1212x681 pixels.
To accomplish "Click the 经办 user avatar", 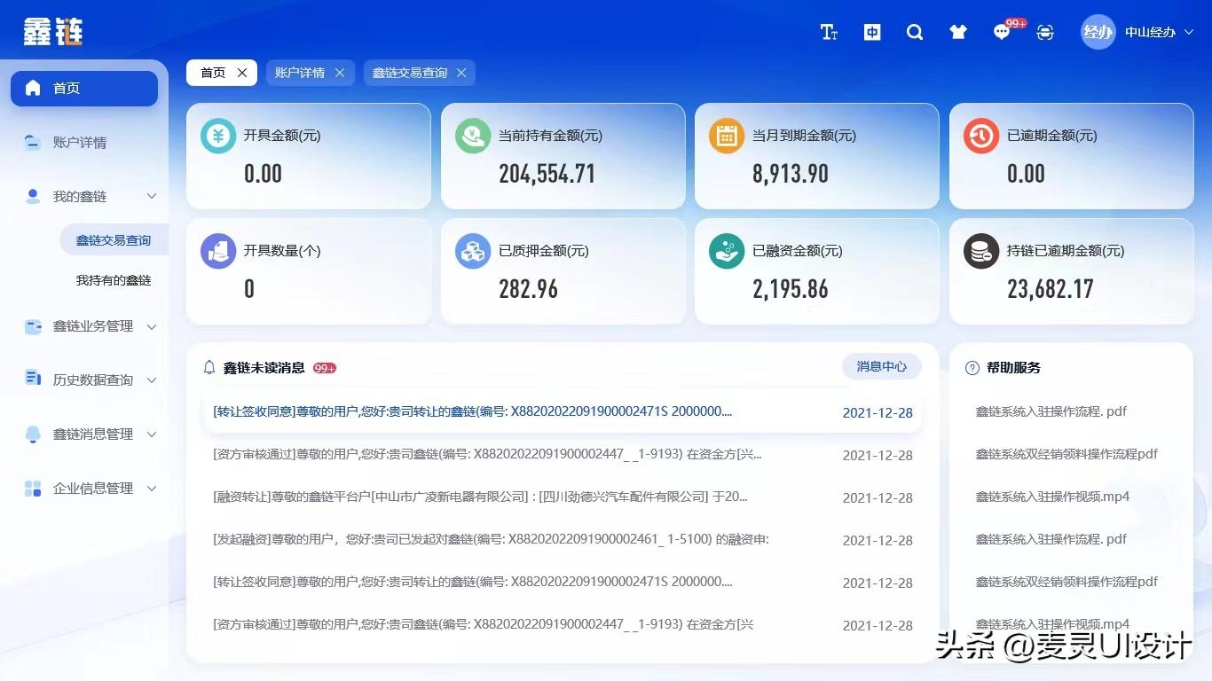I will (1098, 32).
